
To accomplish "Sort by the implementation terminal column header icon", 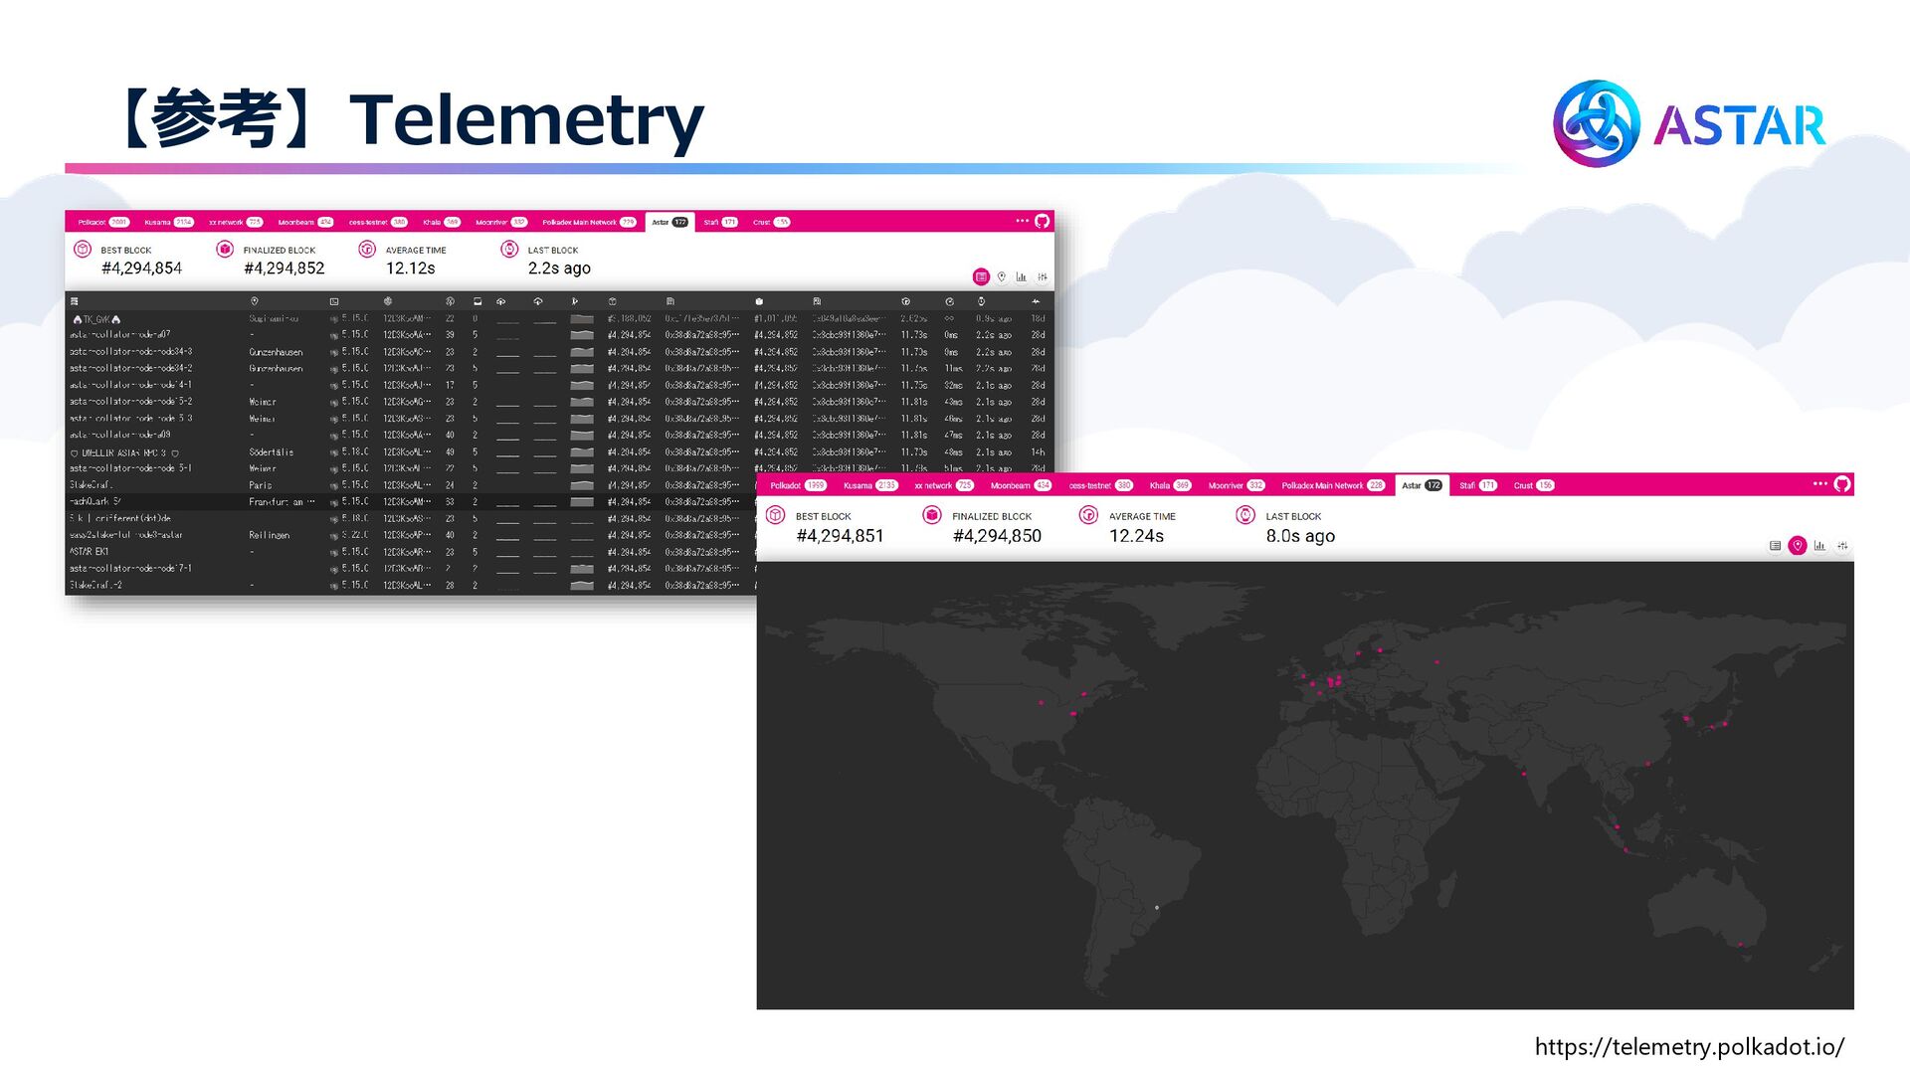I will (334, 301).
